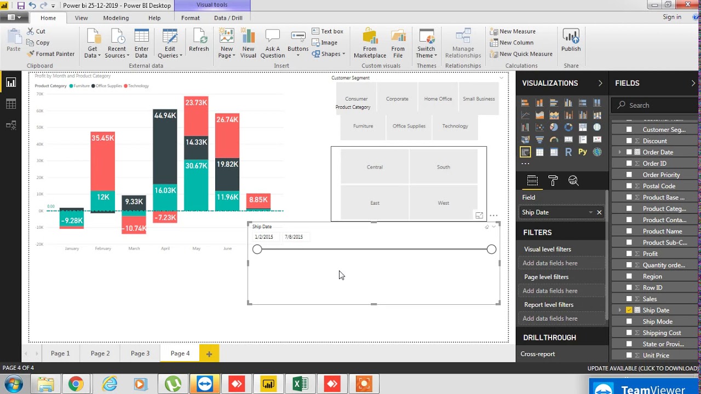The image size is (701, 394).
Task: Select the Filled map visualization icon
Action: click(x=525, y=140)
